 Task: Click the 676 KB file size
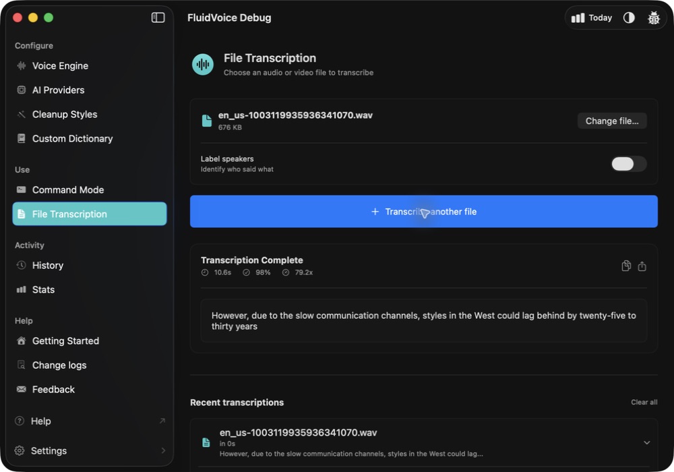230,127
